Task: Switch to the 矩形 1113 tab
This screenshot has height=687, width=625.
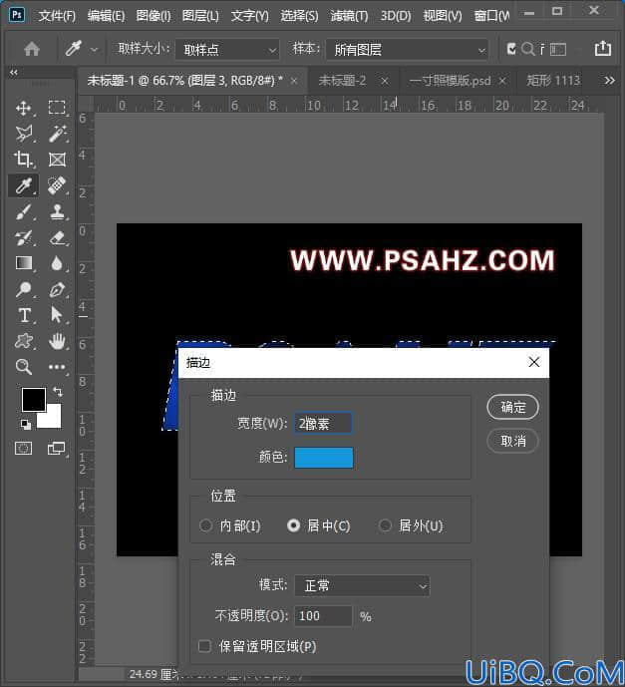Action: pyautogui.click(x=553, y=81)
